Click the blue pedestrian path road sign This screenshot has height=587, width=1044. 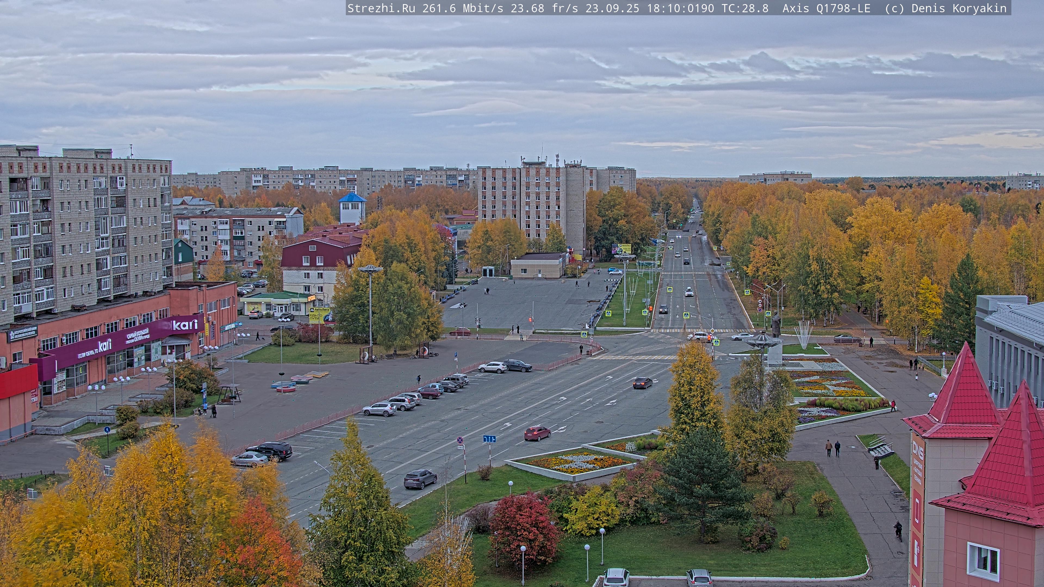pyautogui.click(x=107, y=429)
